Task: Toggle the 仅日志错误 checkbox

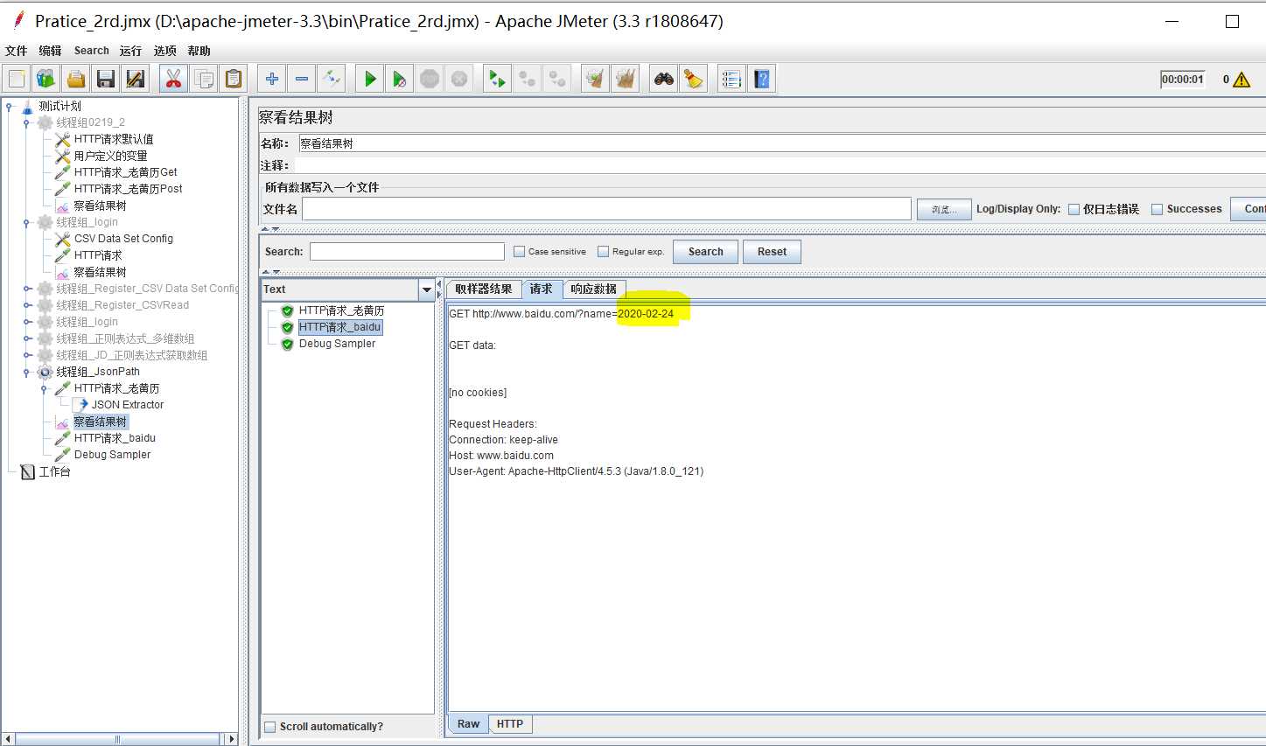Action: pos(1074,209)
